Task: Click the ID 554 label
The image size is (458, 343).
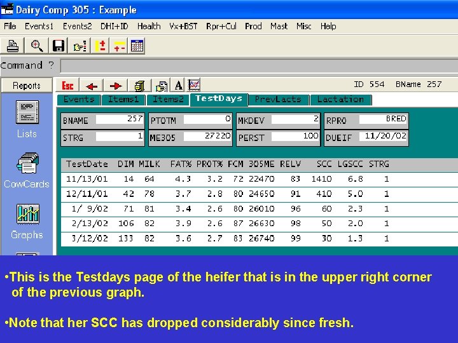Action: point(369,84)
